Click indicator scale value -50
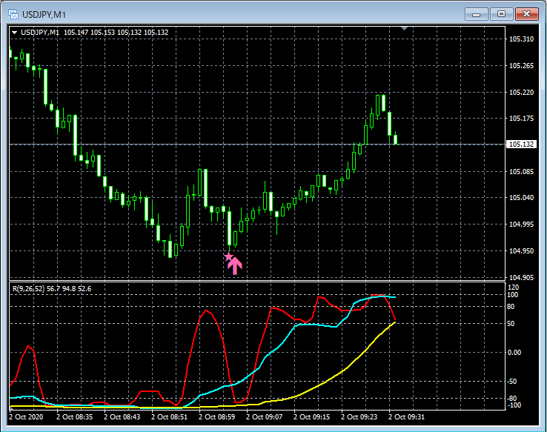This screenshot has height=432, width=547. tap(511, 382)
